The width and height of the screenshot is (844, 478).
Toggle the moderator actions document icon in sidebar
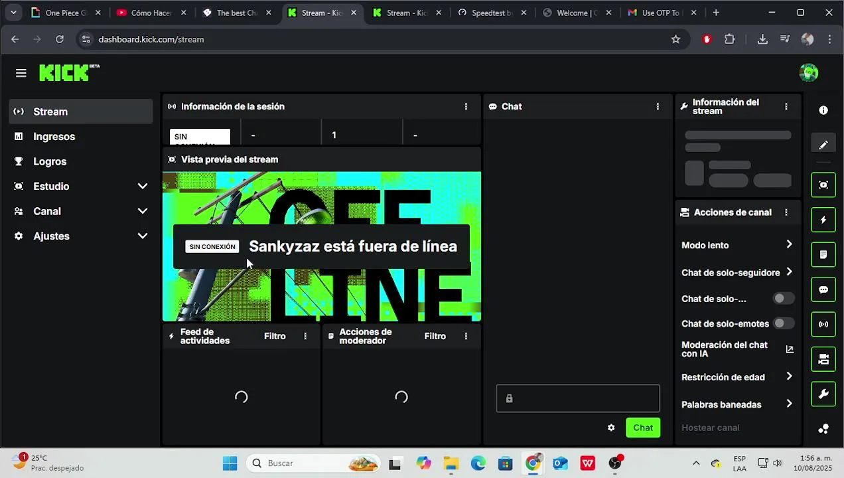point(823,254)
